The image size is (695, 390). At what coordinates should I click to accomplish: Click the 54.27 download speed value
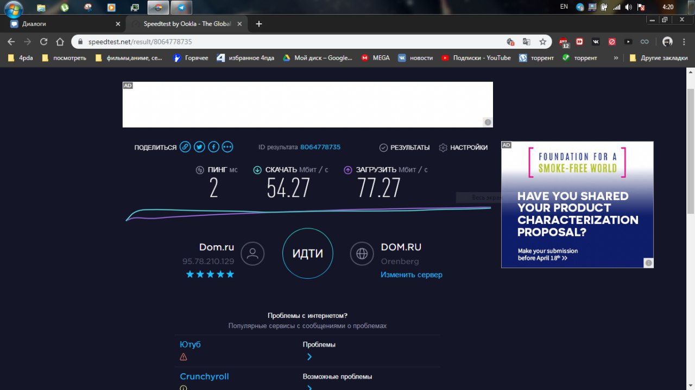[x=288, y=188]
